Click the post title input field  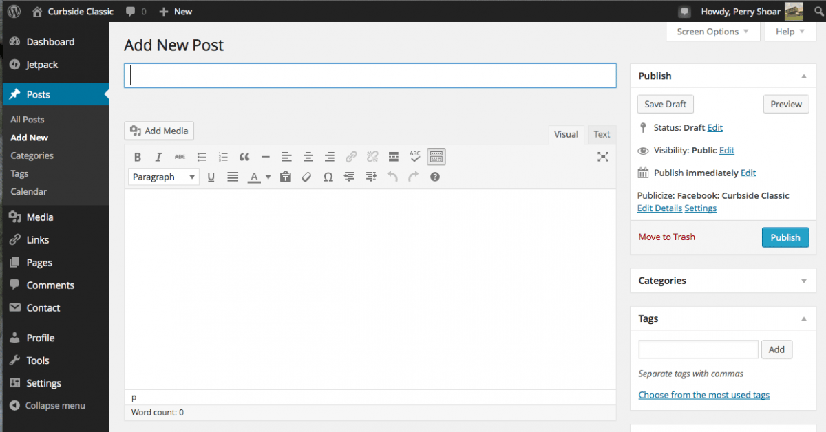370,76
